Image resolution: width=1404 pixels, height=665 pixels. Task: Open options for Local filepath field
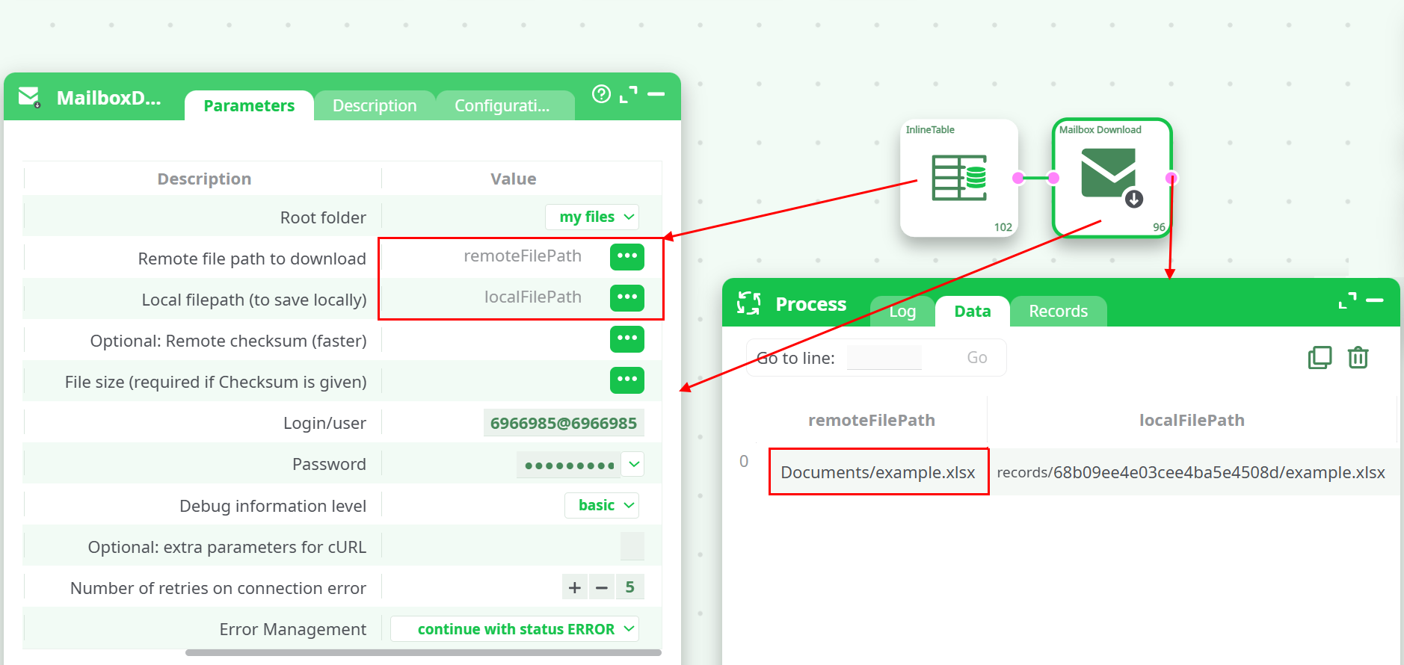point(626,297)
